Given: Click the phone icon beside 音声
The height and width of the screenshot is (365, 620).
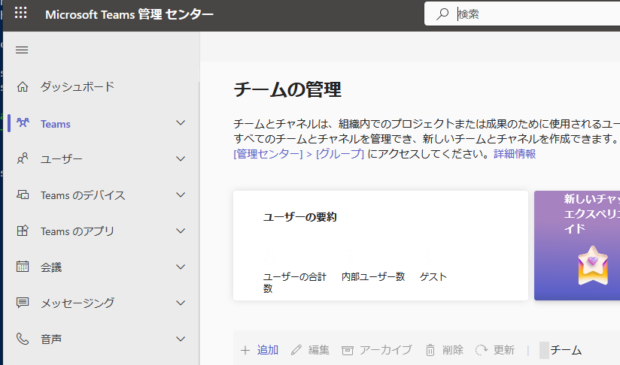Looking at the screenshot, I should point(23,339).
